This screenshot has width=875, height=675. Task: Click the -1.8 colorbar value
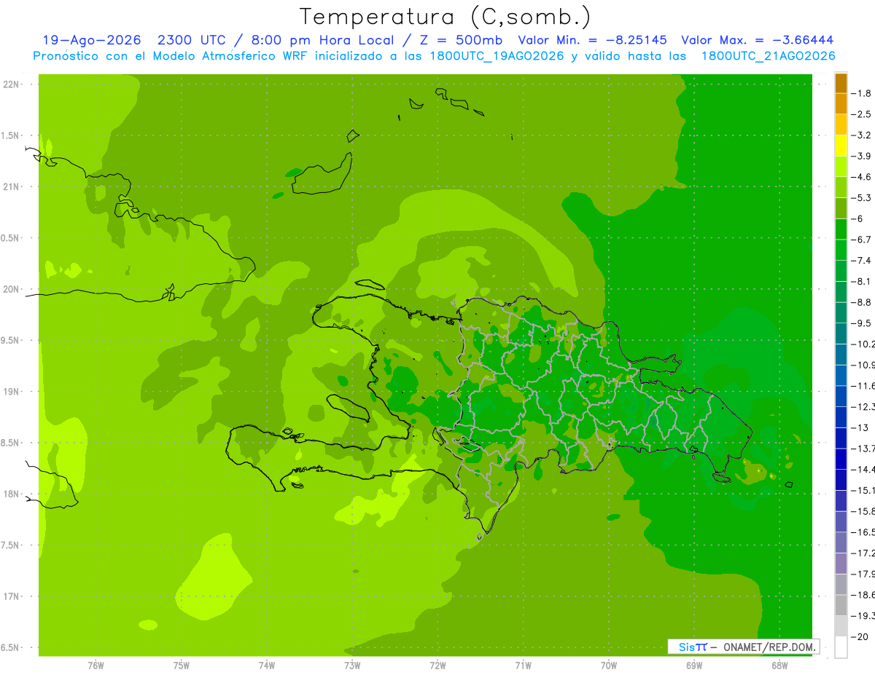tap(861, 94)
